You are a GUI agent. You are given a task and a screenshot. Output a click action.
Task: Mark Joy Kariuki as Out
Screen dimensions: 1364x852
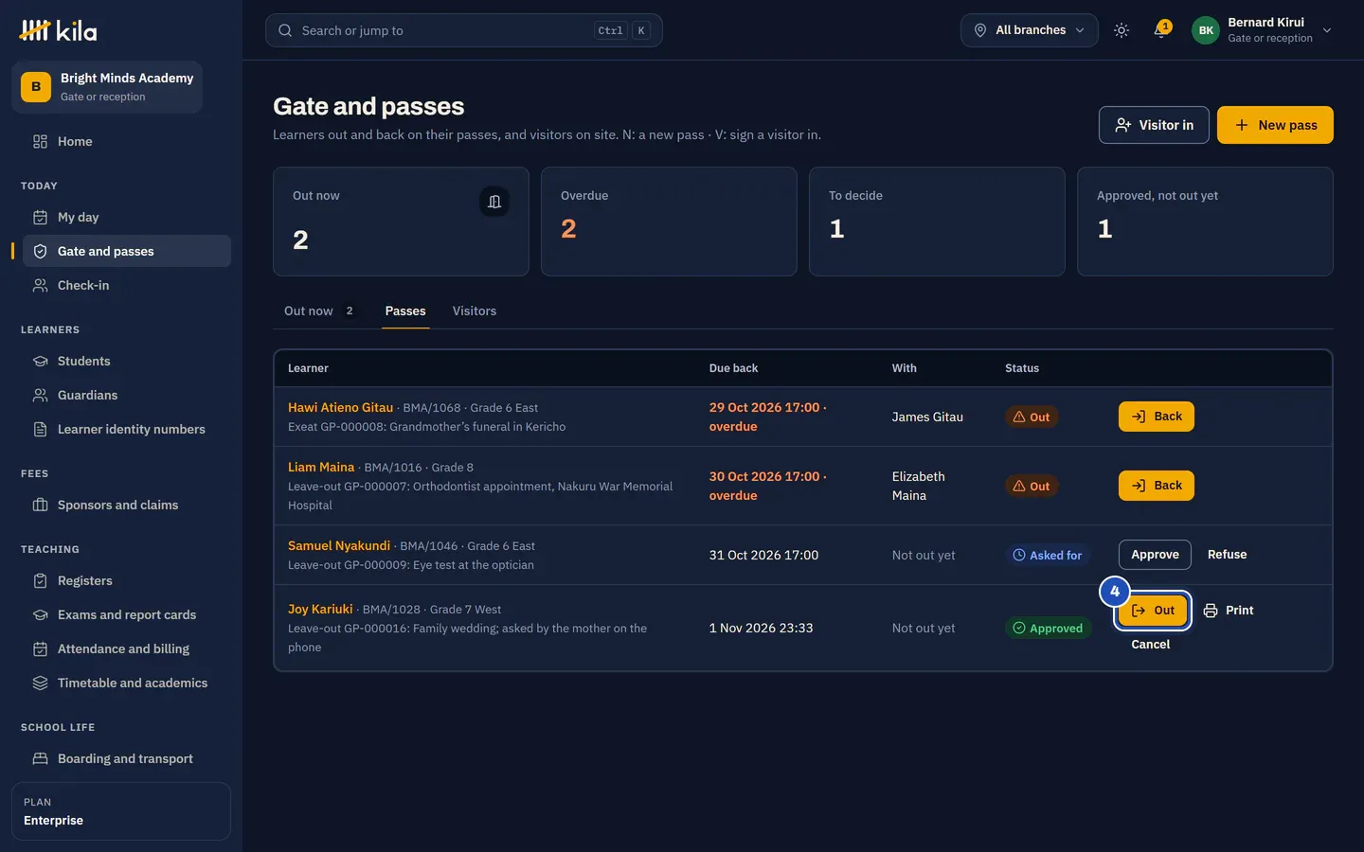[x=1153, y=611]
